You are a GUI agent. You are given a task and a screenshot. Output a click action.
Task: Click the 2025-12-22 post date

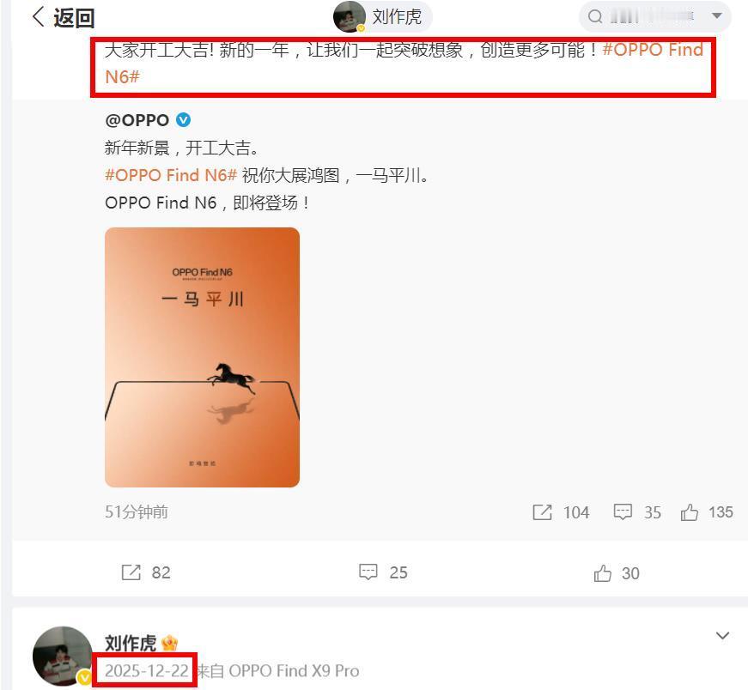(x=147, y=671)
